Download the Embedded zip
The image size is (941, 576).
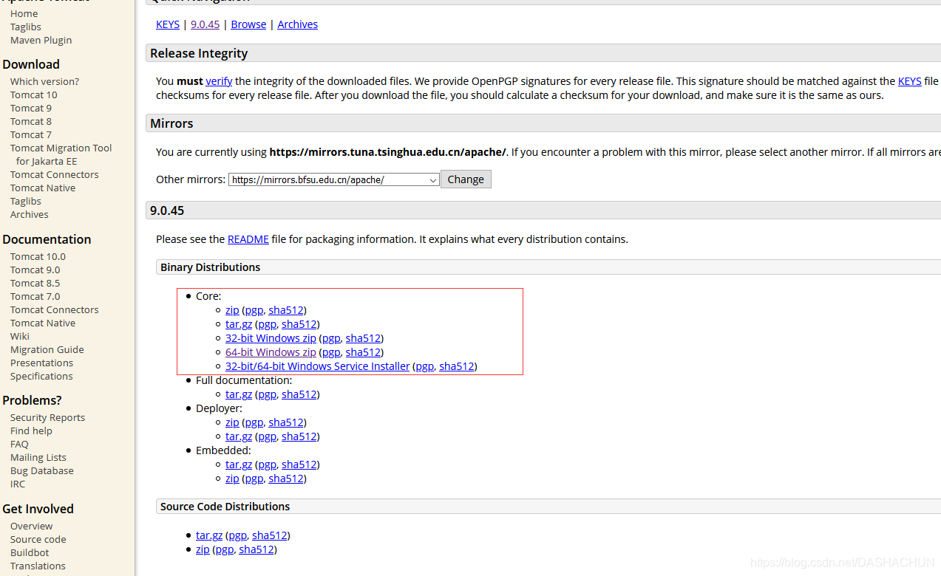pyautogui.click(x=232, y=479)
